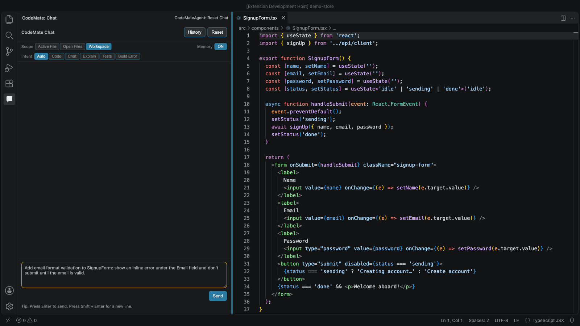This screenshot has height=326, width=580.
Task: Click the remote window indicator in status bar
Action: [8, 320]
